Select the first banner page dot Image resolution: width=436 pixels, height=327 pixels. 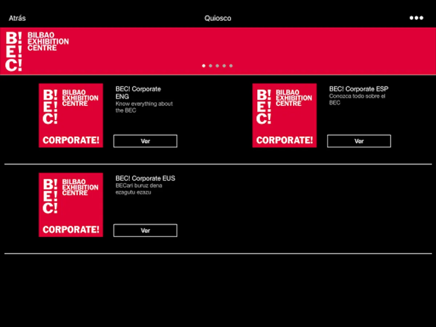[203, 66]
